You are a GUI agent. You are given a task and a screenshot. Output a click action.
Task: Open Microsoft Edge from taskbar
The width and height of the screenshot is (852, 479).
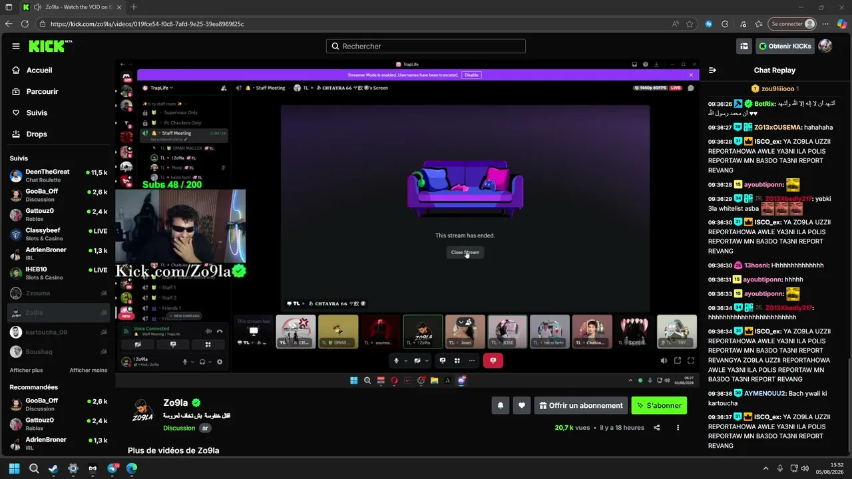(132, 468)
